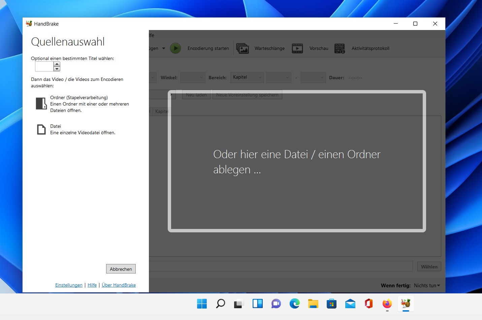
Task: Open Warteschlange from toolbar
Action: [269, 48]
